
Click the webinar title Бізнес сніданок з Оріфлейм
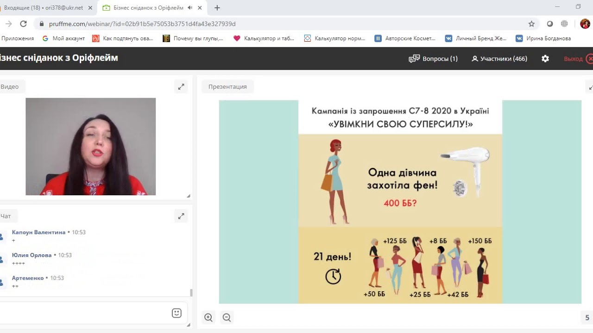58,58
